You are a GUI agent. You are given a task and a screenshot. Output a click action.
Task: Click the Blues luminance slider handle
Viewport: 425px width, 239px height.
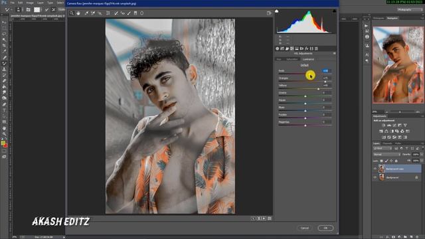point(305,111)
